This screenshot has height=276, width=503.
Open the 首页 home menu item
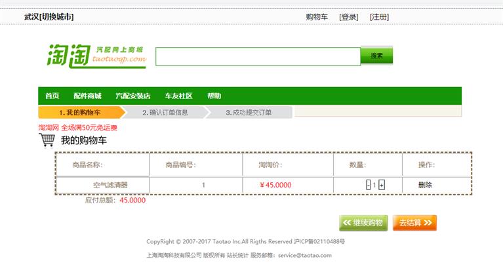[x=52, y=96]
